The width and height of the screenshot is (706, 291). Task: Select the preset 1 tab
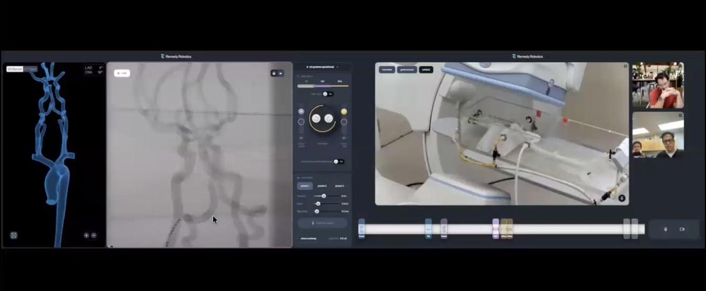click(x=305, y=186)
